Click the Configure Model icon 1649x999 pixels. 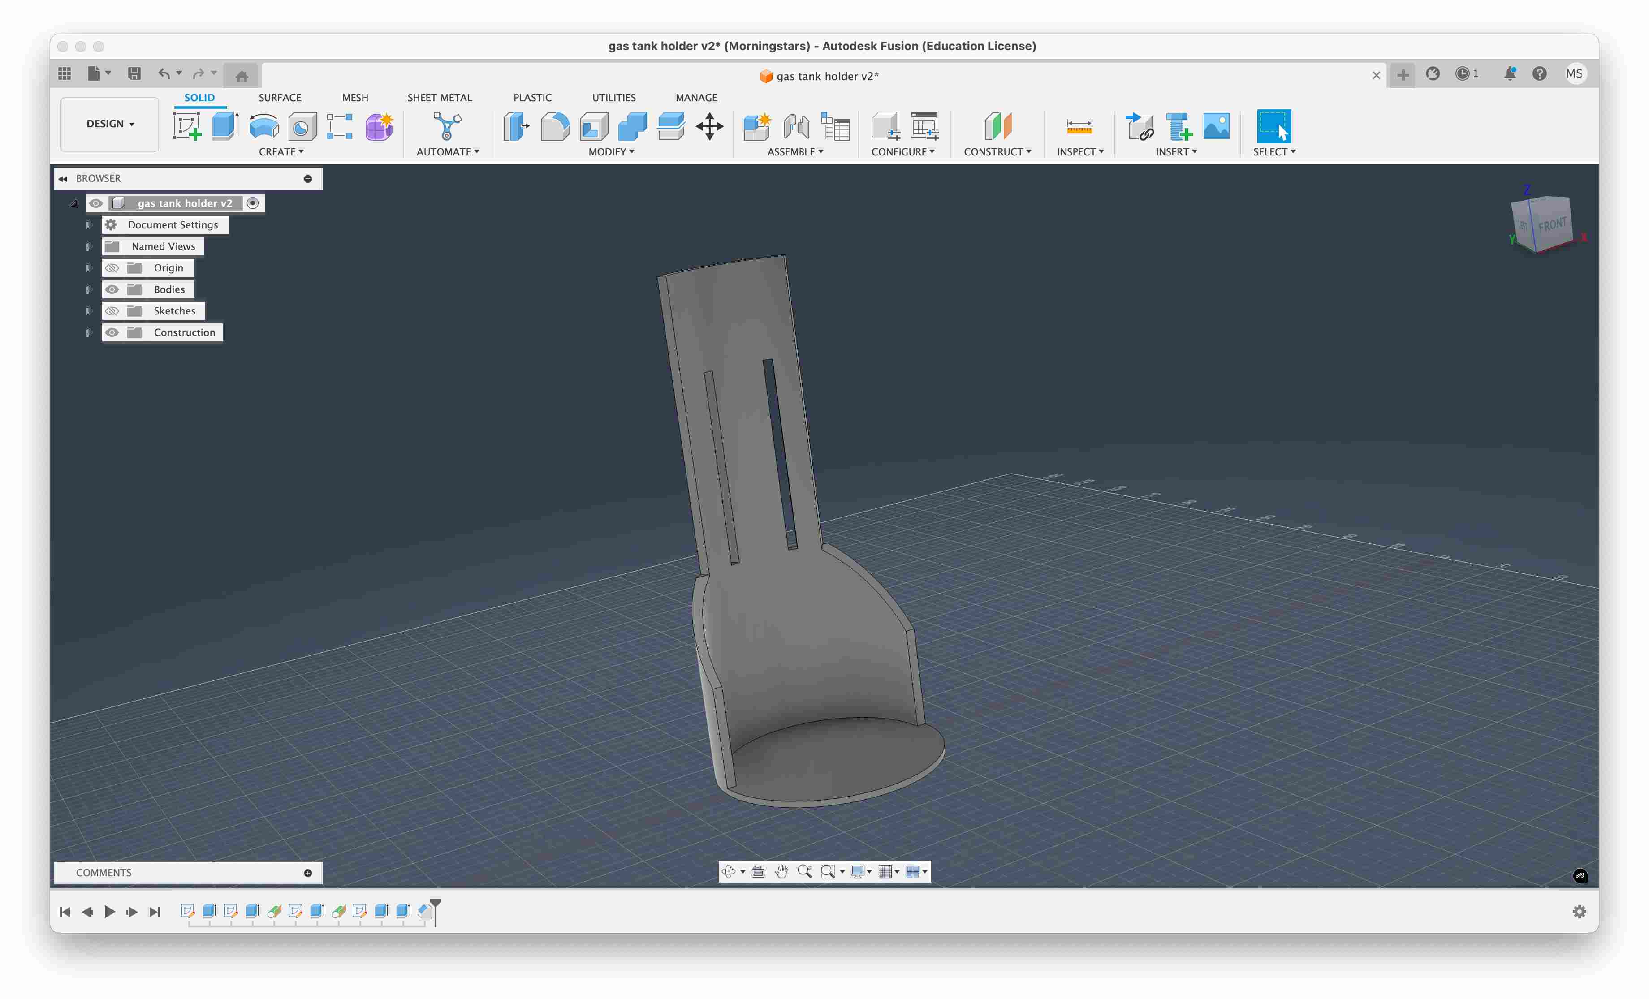point(885,126)
